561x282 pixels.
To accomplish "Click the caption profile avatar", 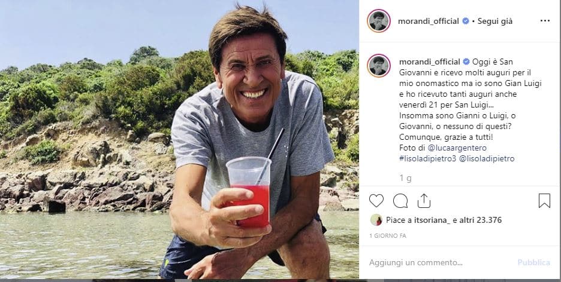I will 379,66.
